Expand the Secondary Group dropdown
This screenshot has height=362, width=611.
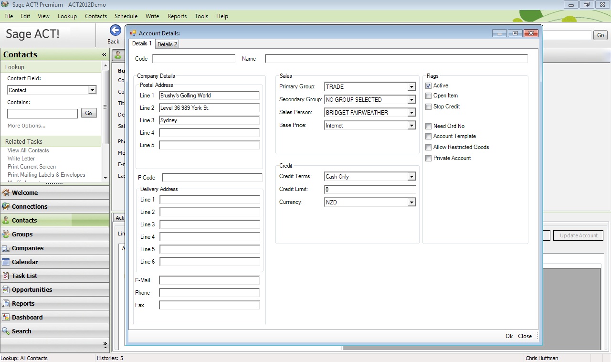click(x=411, y=100)
